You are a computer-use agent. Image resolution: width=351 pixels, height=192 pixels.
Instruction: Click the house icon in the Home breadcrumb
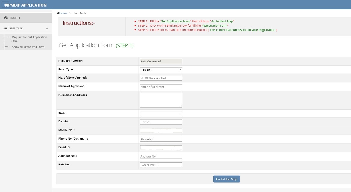click(x=58, y=13)
